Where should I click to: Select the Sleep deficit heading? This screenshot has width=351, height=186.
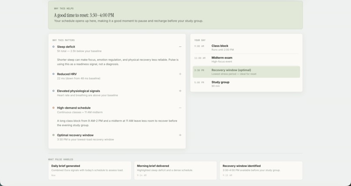[66, 46]
